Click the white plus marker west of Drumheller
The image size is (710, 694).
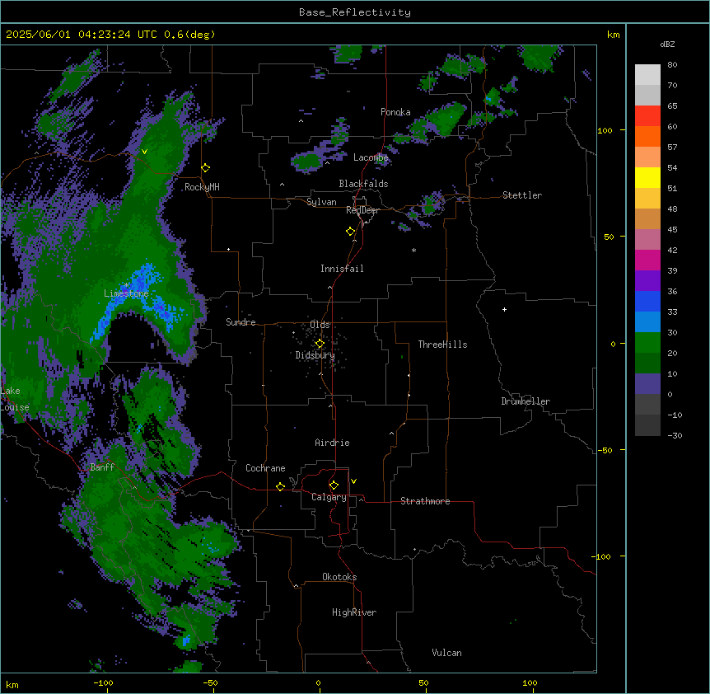coord(504,309)
